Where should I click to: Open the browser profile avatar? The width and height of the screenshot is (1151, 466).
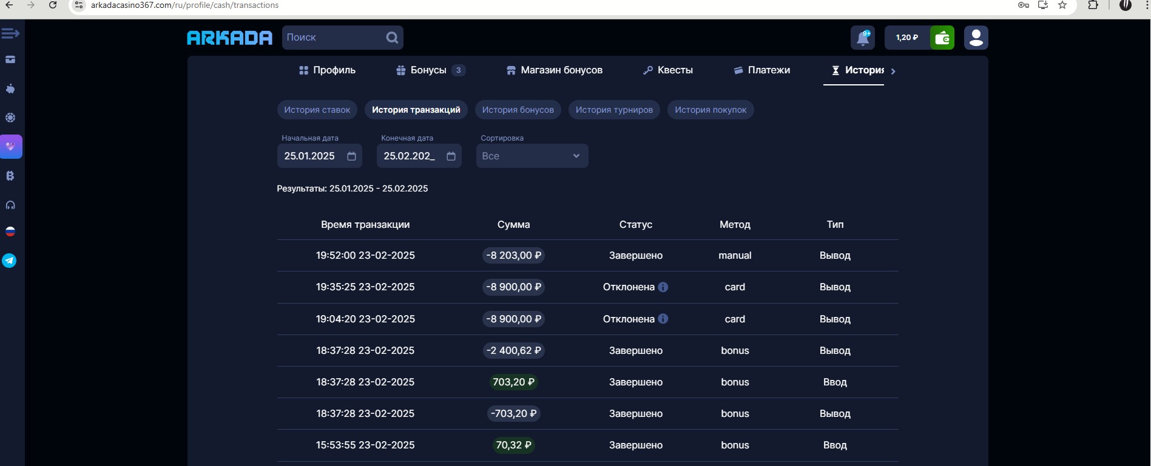pyautogui.click(x=1126, y=5)
